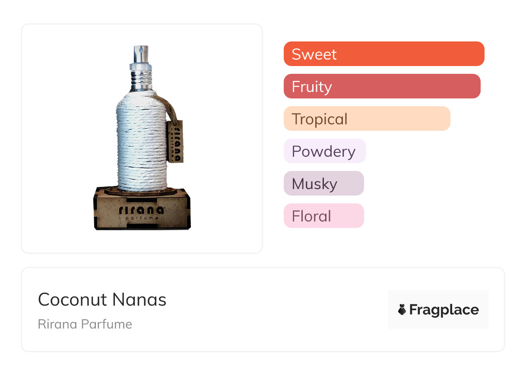Select the Sweet accord bar
The height and width of the screenshot is (373, 526).
(383, 54)
